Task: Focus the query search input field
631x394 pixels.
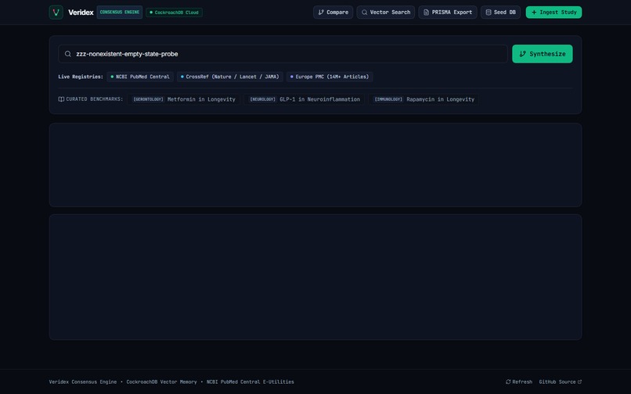Action: click(x=283, y=54)
